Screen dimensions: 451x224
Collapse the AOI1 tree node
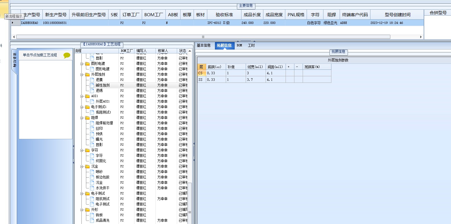coord(82,96)
